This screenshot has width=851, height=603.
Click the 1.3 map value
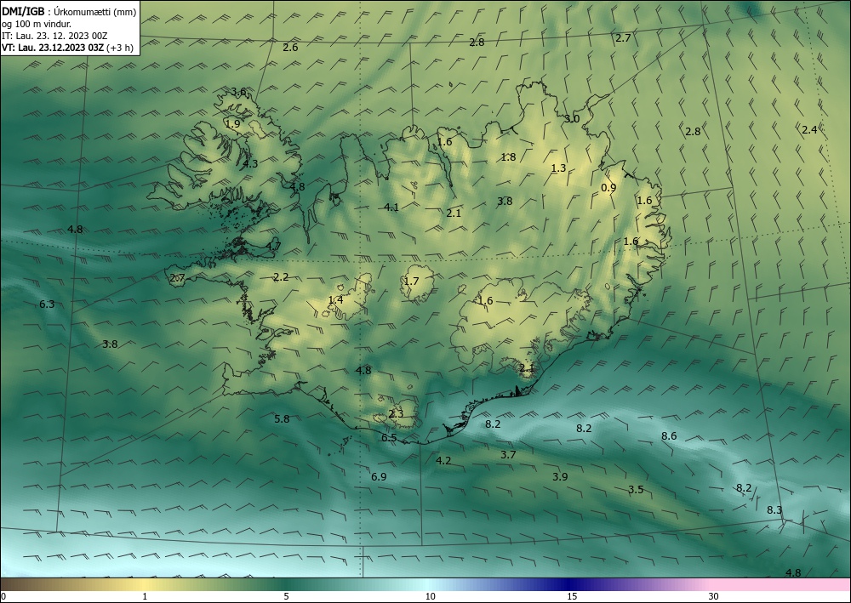(x=558, y=168)
